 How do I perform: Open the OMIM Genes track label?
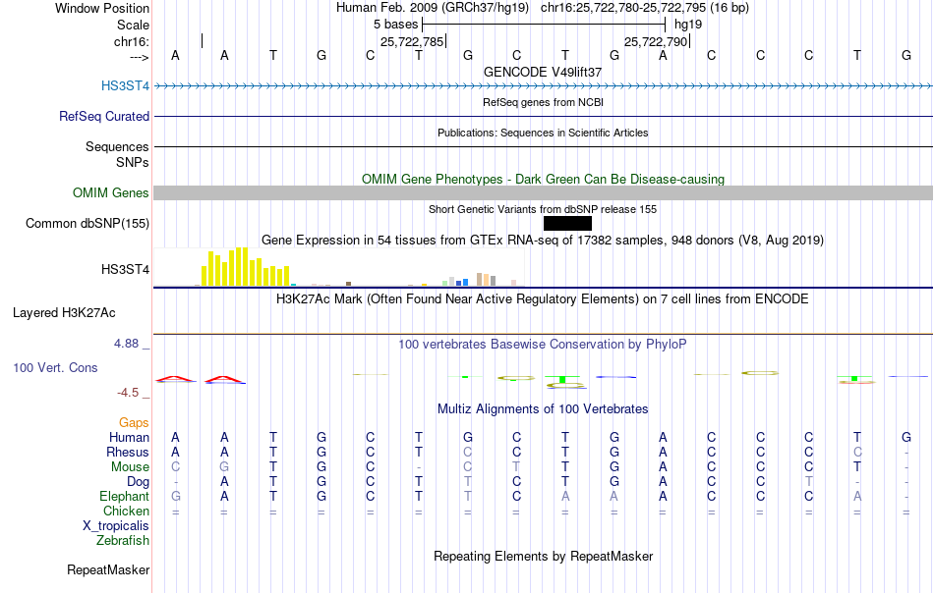pos(111,192)
